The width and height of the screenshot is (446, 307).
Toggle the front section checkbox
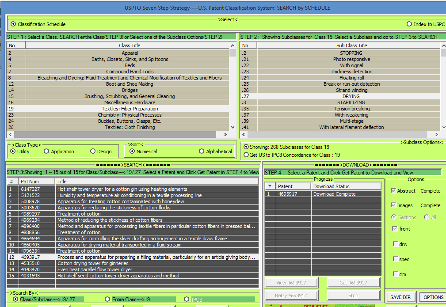click(x=395, y=228)
